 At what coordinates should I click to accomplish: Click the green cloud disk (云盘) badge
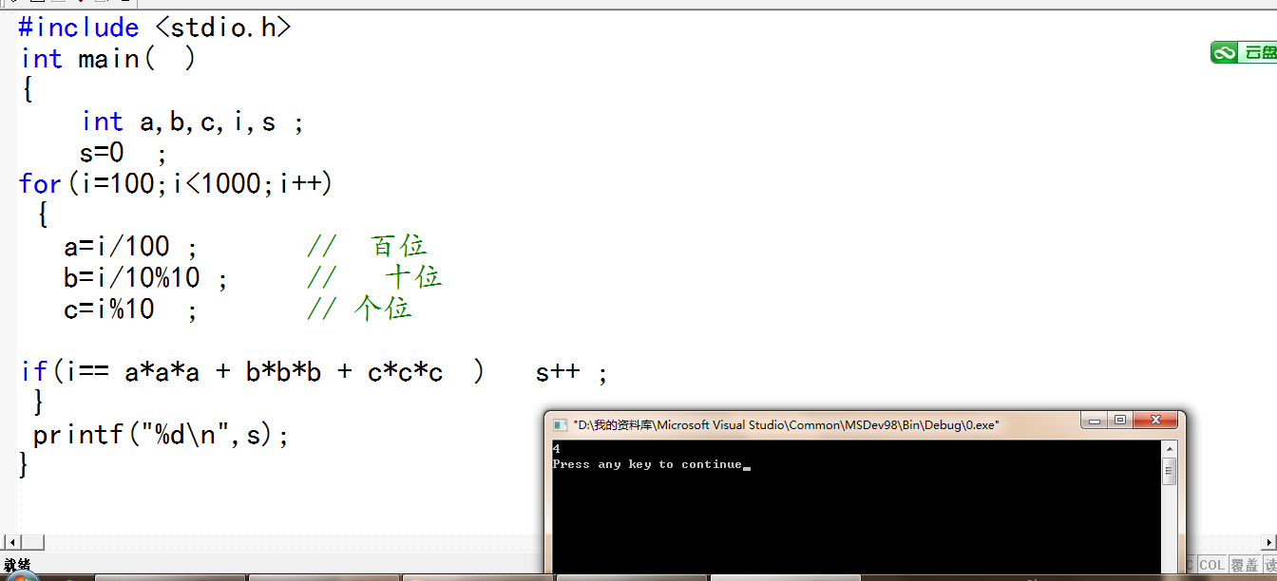(1244, 52)
